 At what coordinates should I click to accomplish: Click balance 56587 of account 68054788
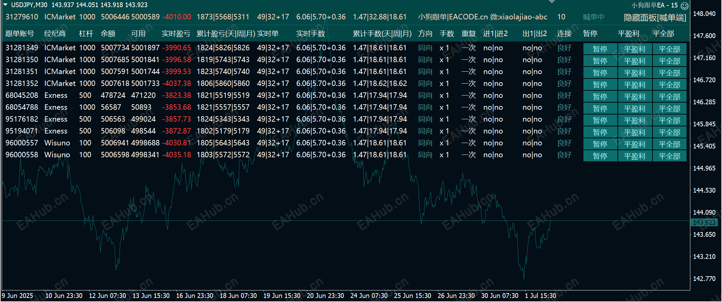(x=111, y=107)
